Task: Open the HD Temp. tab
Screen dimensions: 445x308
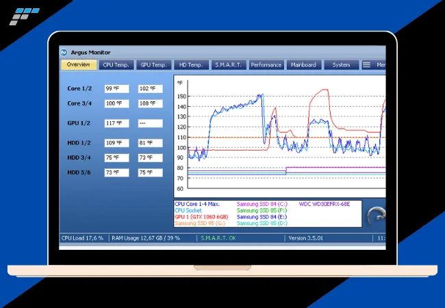Action: click(x=191, y=65)
